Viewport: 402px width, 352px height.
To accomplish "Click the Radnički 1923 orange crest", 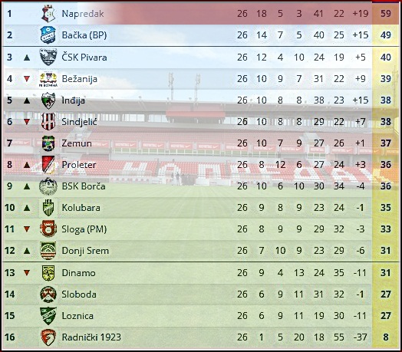I will [48, 337].
